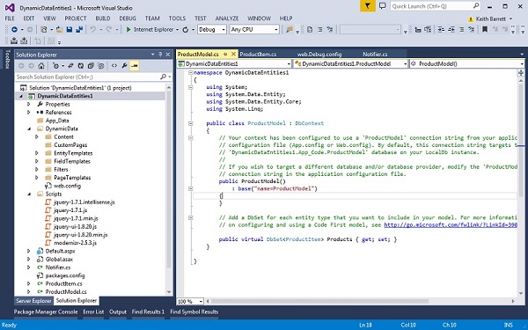Click the Save floppy disk icon
Screen dimensions: 528x330
(70, 30)
